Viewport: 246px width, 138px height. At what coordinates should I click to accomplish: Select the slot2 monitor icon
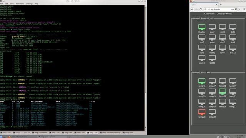pos(212,27)
